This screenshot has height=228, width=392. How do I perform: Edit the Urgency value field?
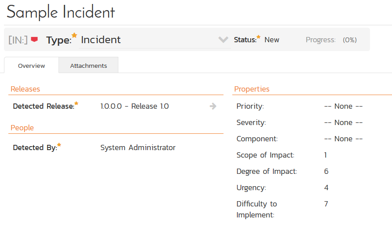(x=326, y=188)
